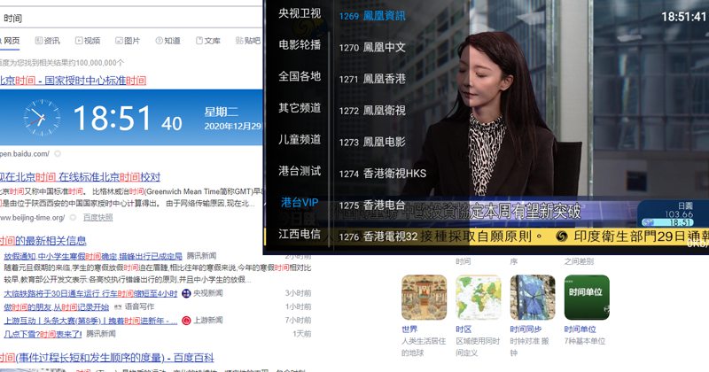Viewport: 709px width, 372px height.
Task: Open the 图片 search tab
Action: 127,41
